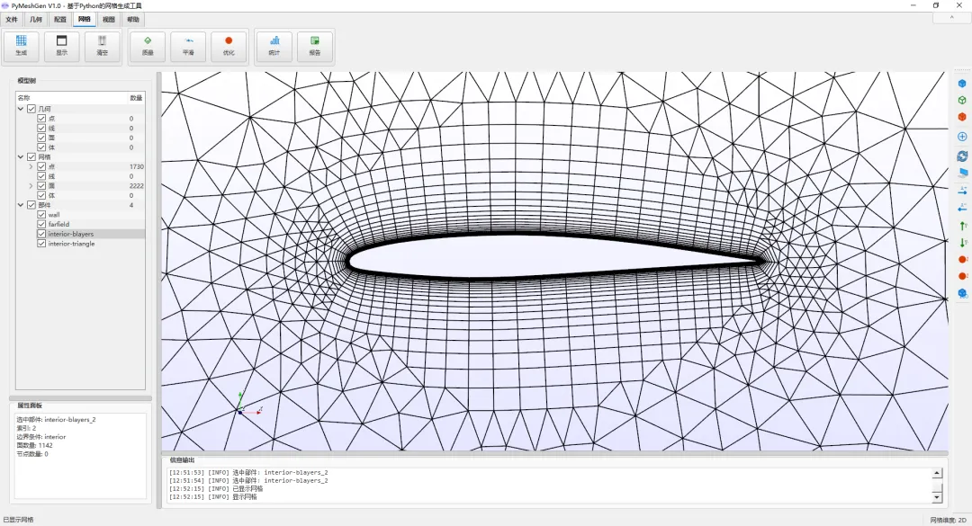
Task: Expand the 网格 点 row with 1730
Action: click(x=31, y=166)
